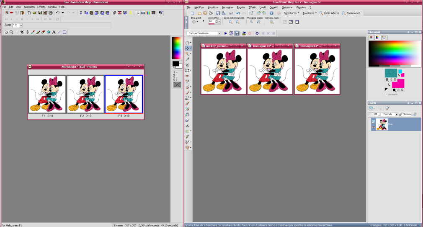
Task: Open Effects menu in Animation Shop
Action: tap(41, 7)
